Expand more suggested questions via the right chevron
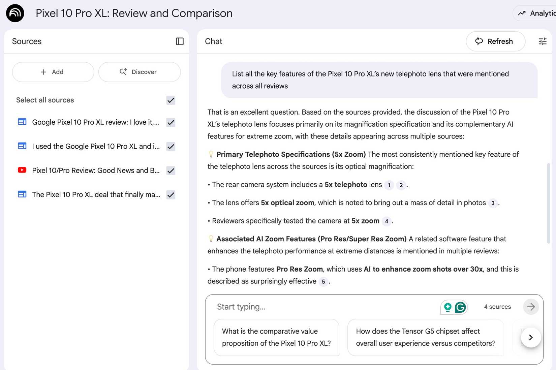Viewport: 556px width, 370px height. coord(531,337)
